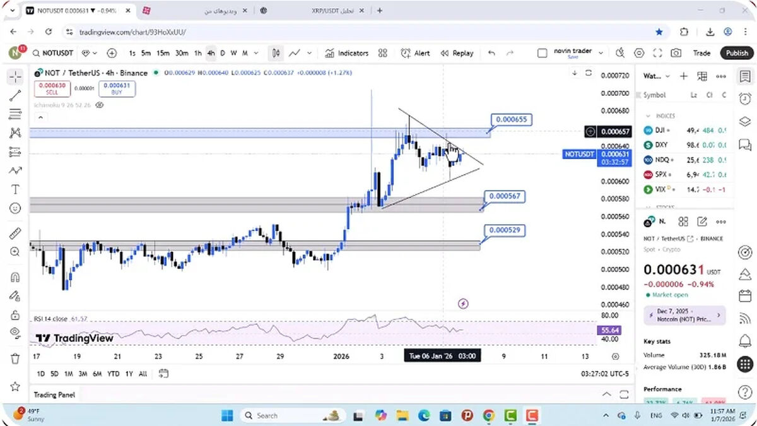Start bar Replay mode
This screenshot has width=757, height=426.
[457, 53]
